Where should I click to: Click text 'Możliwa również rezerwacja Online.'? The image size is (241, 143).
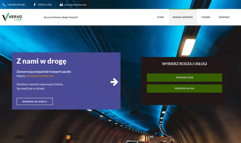pyautogui.click(x=40, y=84)
